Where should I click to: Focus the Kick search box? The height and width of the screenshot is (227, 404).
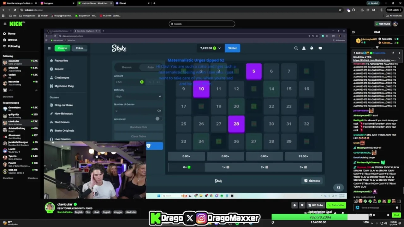click(202, 24)
